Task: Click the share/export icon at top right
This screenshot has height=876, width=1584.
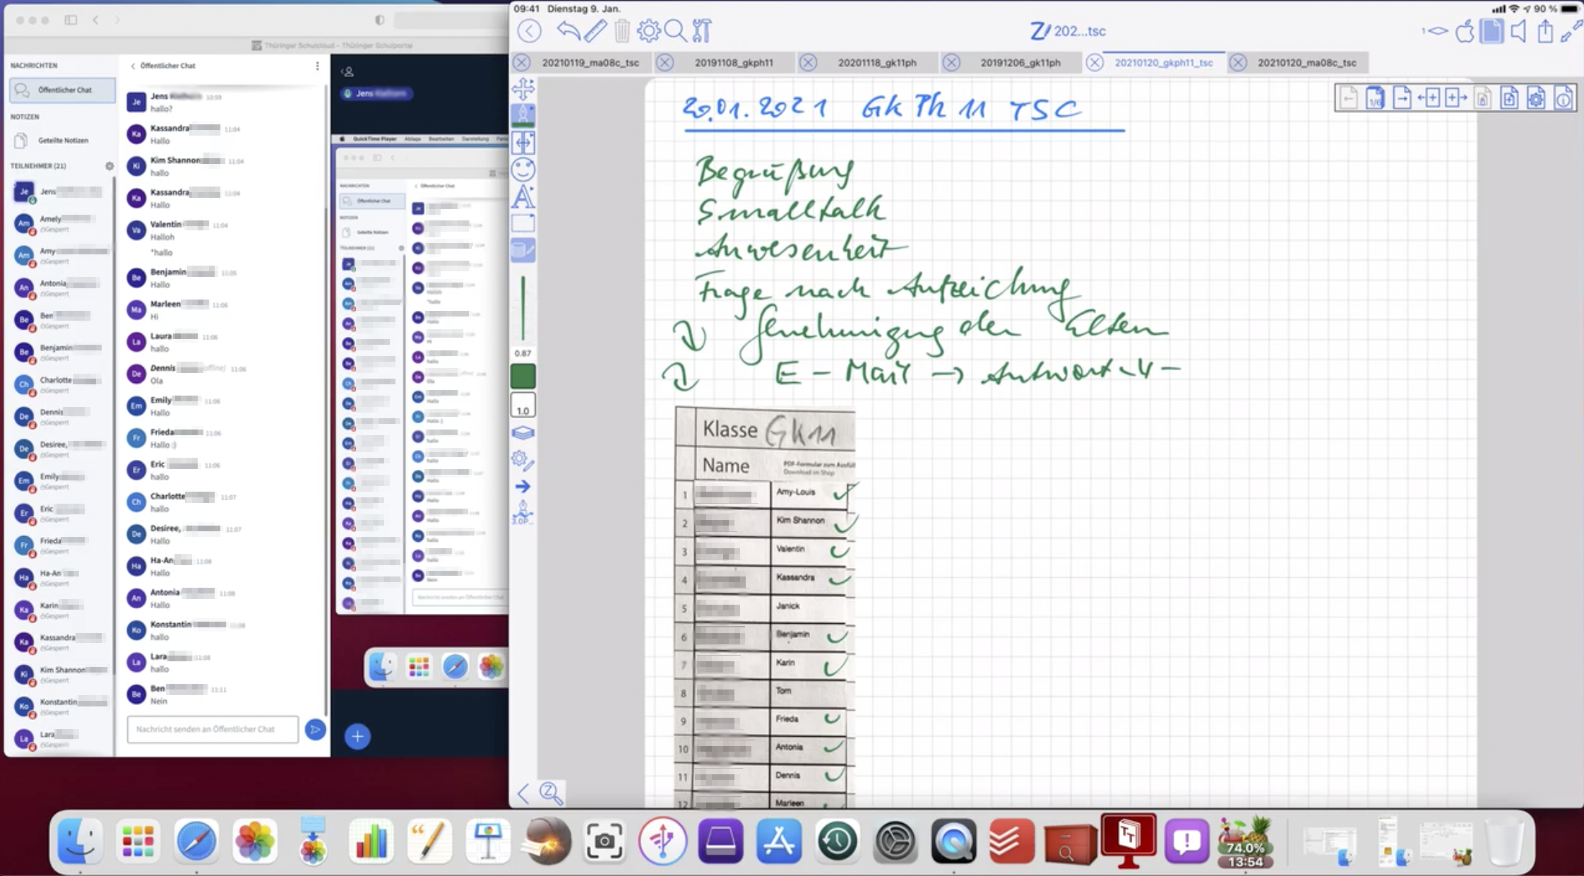Action: (1545, 31)
